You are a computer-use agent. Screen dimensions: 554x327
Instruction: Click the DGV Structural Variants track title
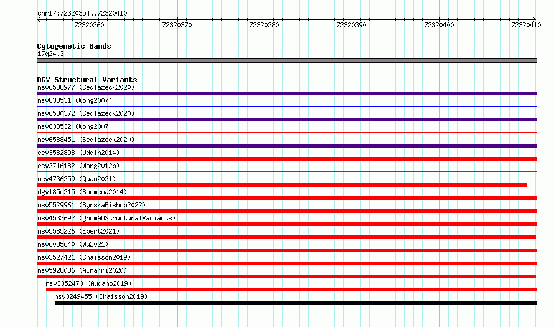pyautogui.click(x=87, y=80)
